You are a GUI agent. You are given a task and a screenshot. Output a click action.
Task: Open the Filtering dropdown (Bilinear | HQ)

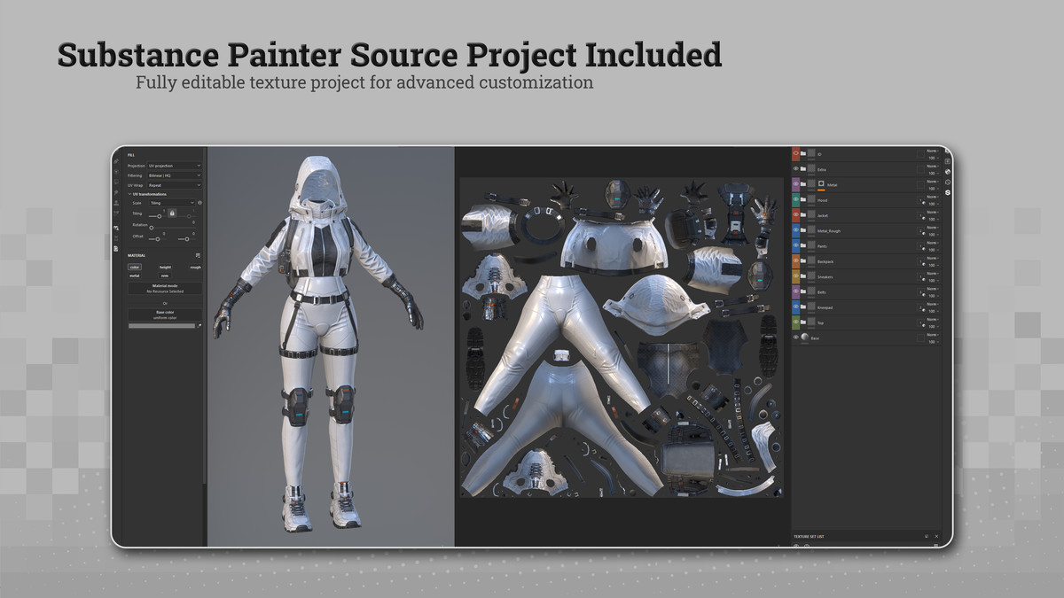point(175,175)
